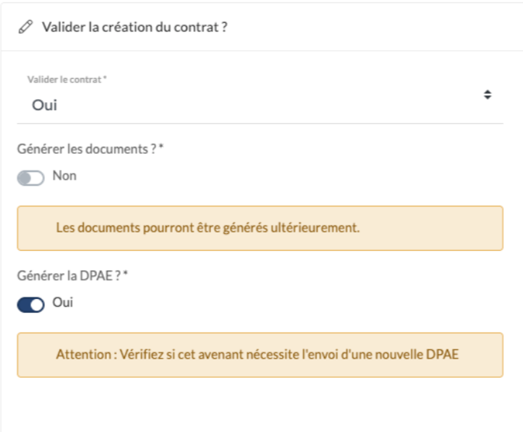Click the Non label beside documents switch
The height and width of the screenshot is (432, 523).
click(64, 175)
